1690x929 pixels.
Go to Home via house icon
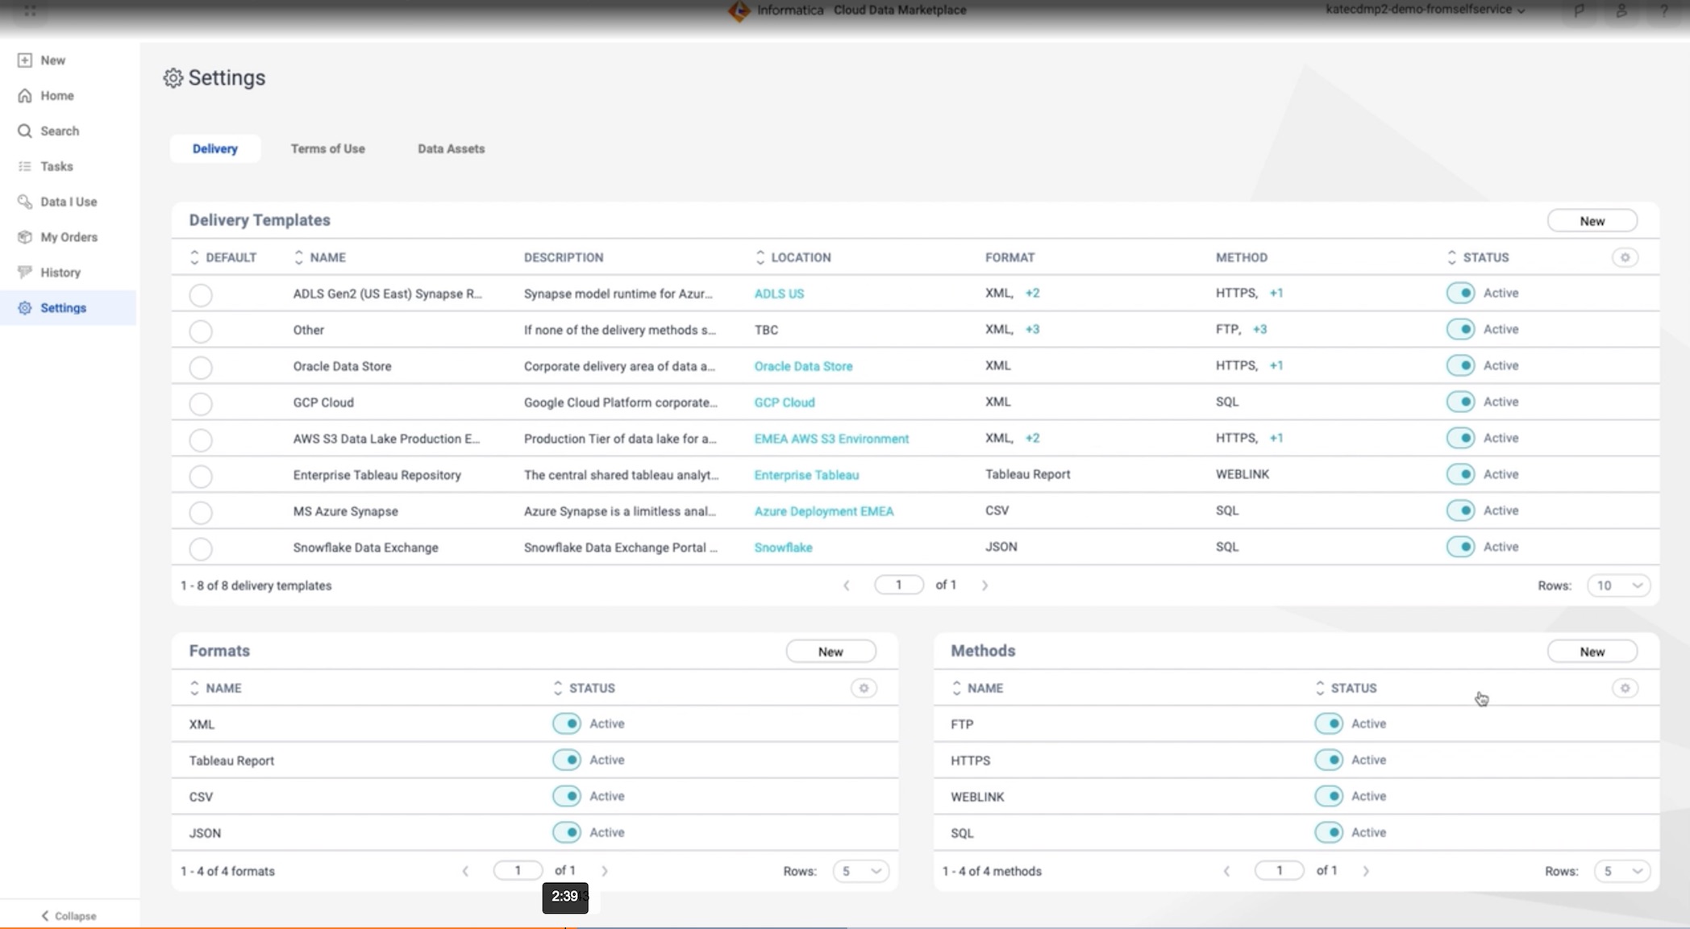[25, 96]
